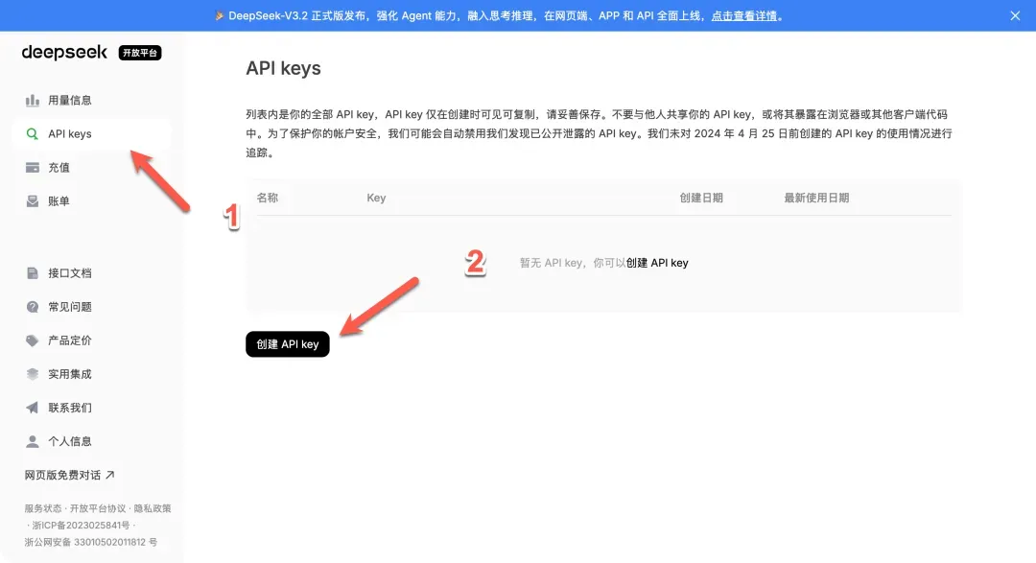Screen dimensions: 1036x563
Task: Click the 浙ICP备2023025841号 footer link
Action: (x=81, y=526)
